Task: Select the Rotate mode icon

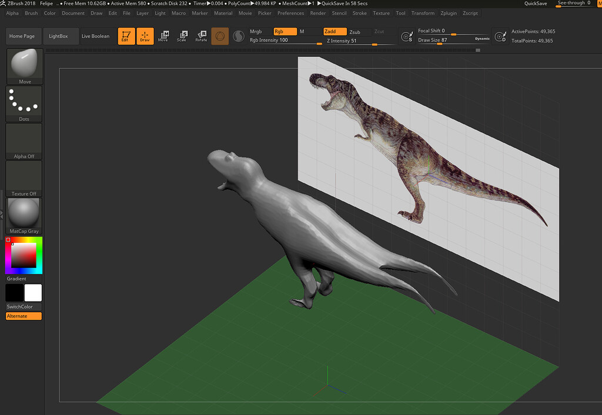Action: pyautogui.click(x=201, y=35)
